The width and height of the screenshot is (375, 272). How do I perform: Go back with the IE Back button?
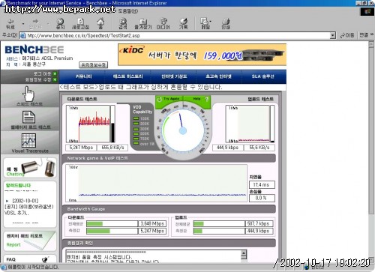tap(10, 24)
